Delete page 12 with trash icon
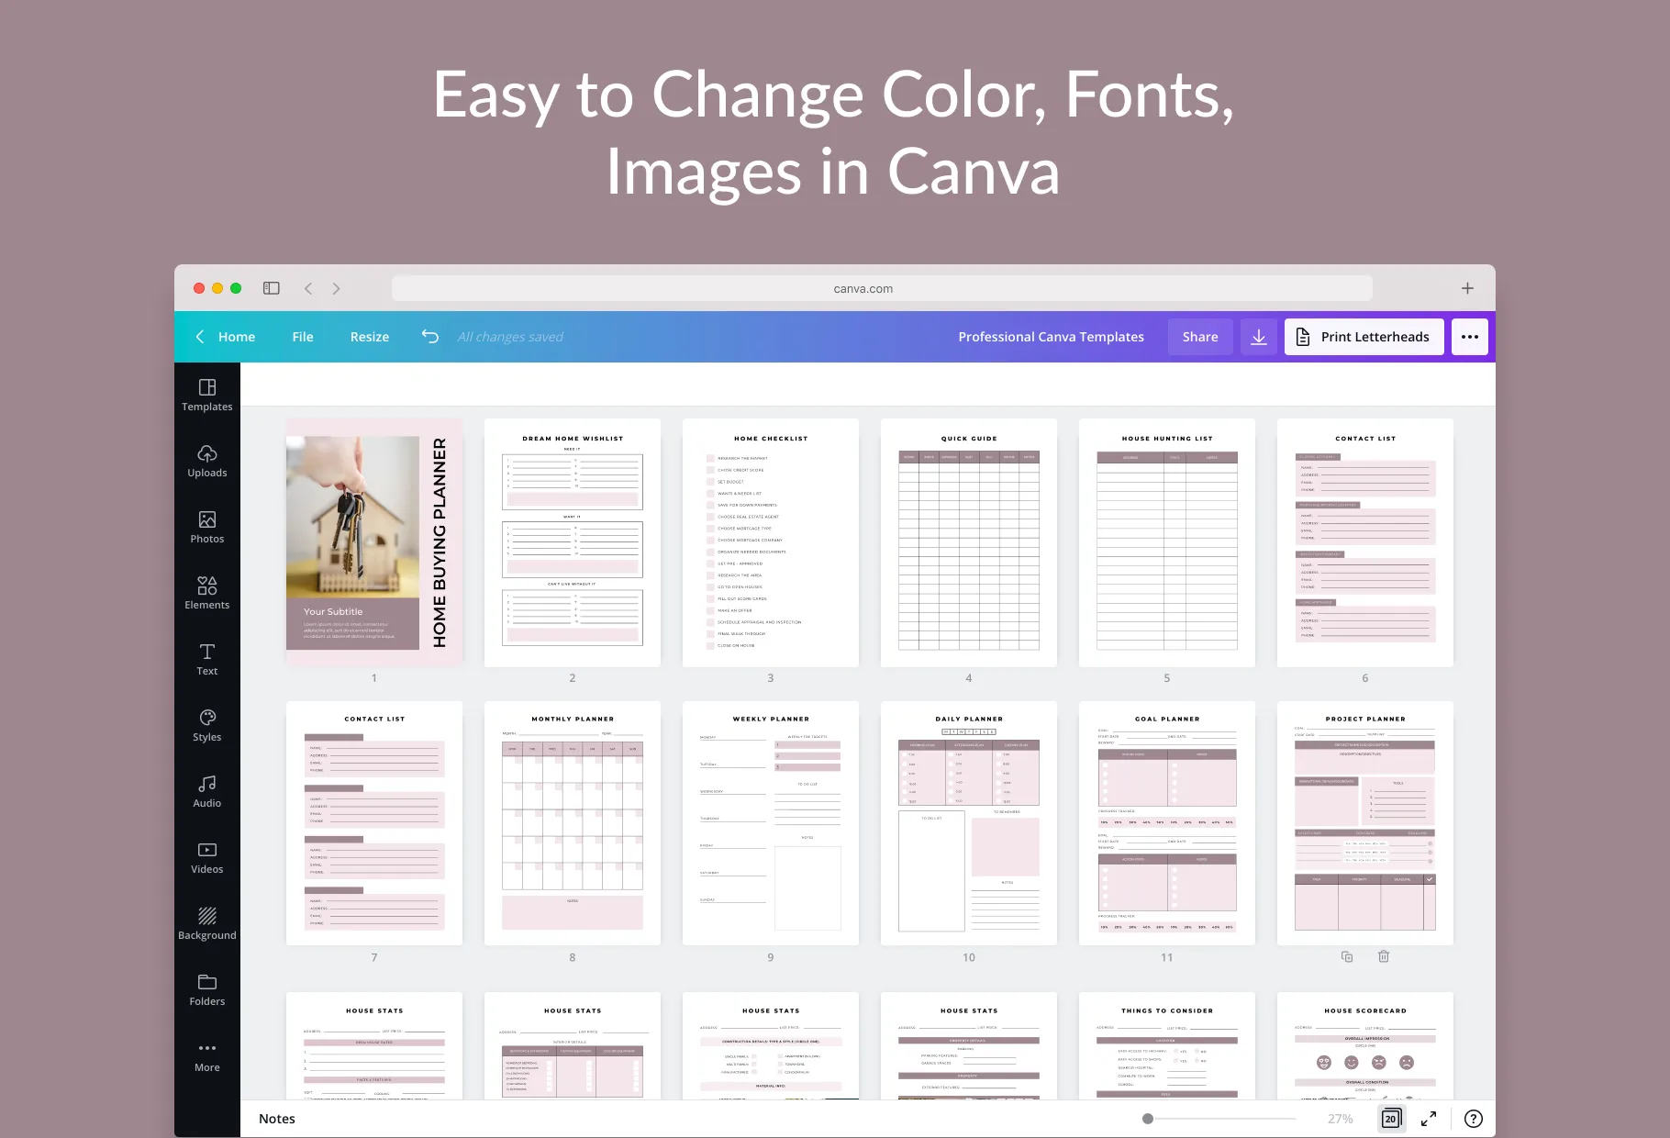 (x=1384, y=956)
